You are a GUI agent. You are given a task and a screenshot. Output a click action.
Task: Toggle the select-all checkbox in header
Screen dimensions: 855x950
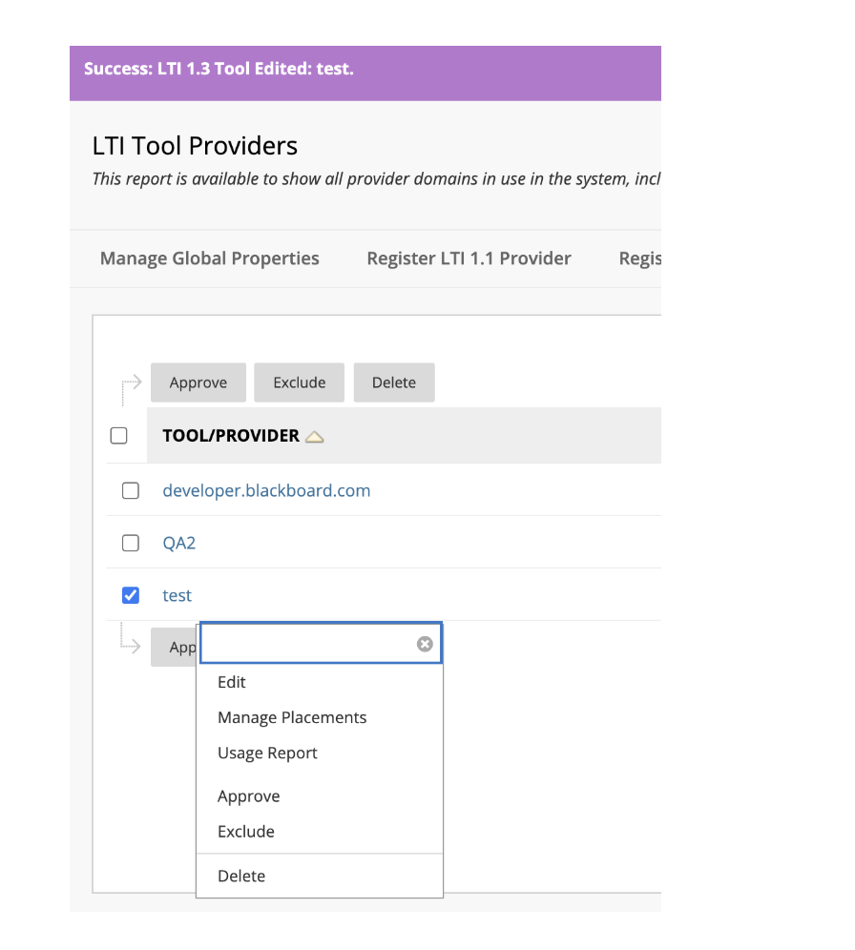tap(118, 436)
